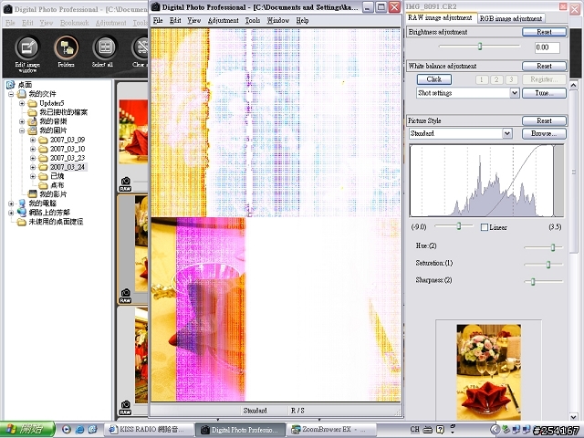
Task: Click the RAW camera badge under the second thumbnail
Action: click(x=126, y=296)
